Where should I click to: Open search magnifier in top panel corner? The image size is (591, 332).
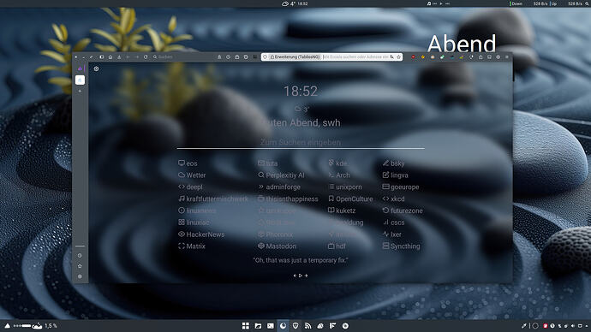(x=587, y=3)
